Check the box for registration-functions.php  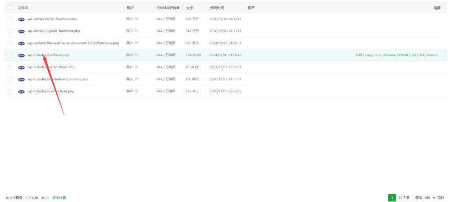click(10, 79)
